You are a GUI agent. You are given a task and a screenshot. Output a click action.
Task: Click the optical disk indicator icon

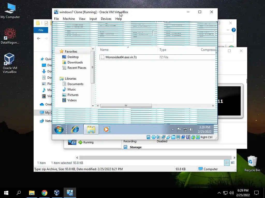pos(153,137)
